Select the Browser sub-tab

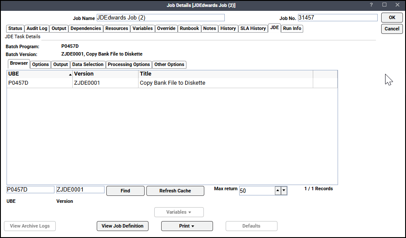click(x=19, y=63)
